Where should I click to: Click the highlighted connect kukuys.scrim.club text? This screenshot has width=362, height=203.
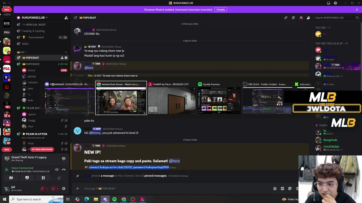[x=129, y=167]
